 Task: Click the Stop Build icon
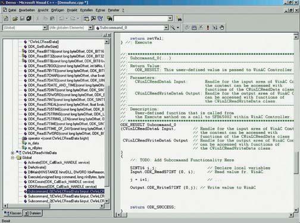pos(201,27)
